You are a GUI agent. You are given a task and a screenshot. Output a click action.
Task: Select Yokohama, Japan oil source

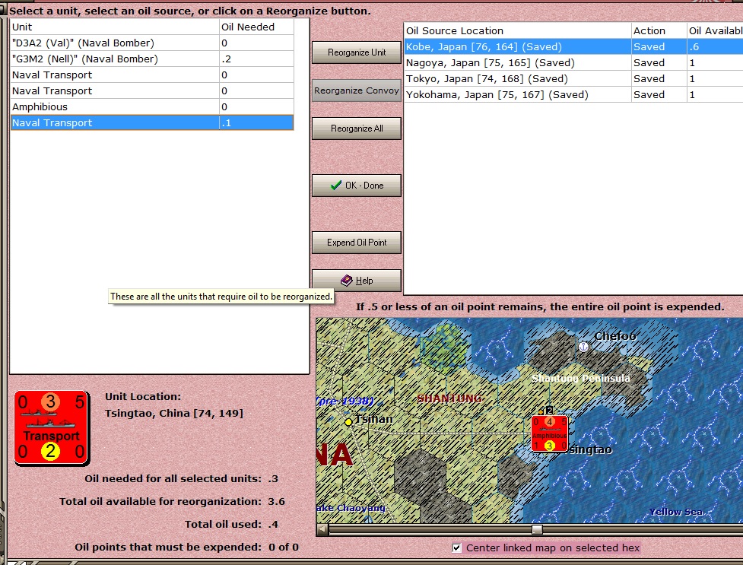click(573, 95)
